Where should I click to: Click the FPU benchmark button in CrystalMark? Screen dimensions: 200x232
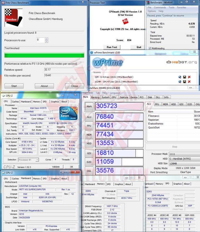(89, 126)
